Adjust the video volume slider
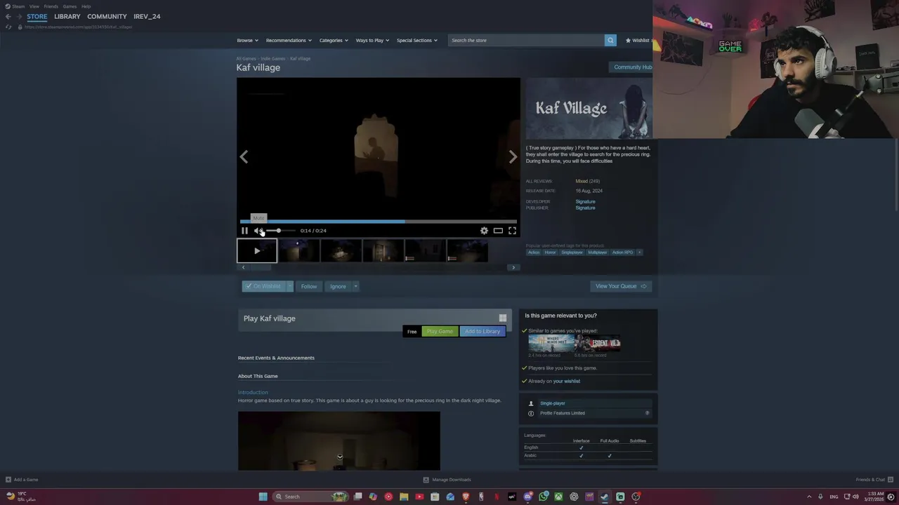Image resolution: width=899 pixels, height=505 pixels. pos(281,231)
